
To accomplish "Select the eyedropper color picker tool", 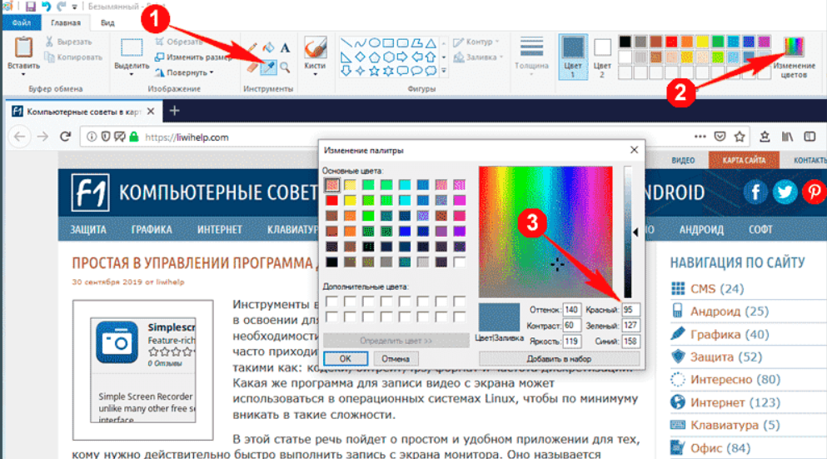I will click(270, 66).
